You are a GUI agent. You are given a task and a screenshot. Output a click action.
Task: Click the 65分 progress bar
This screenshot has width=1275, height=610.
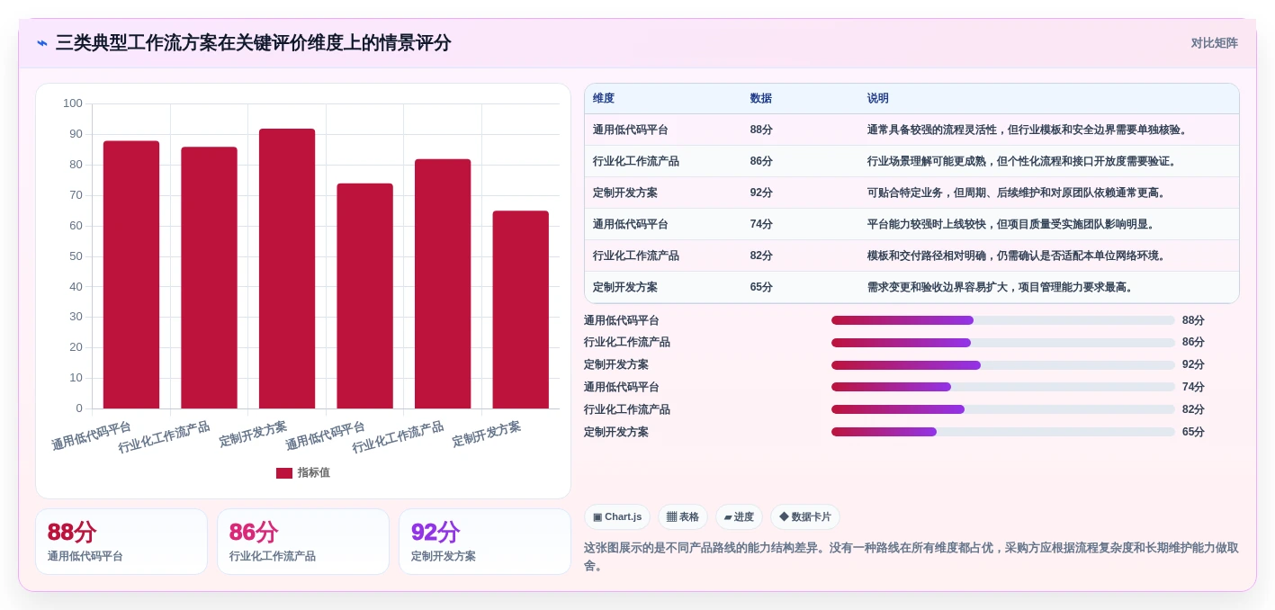1003,432
